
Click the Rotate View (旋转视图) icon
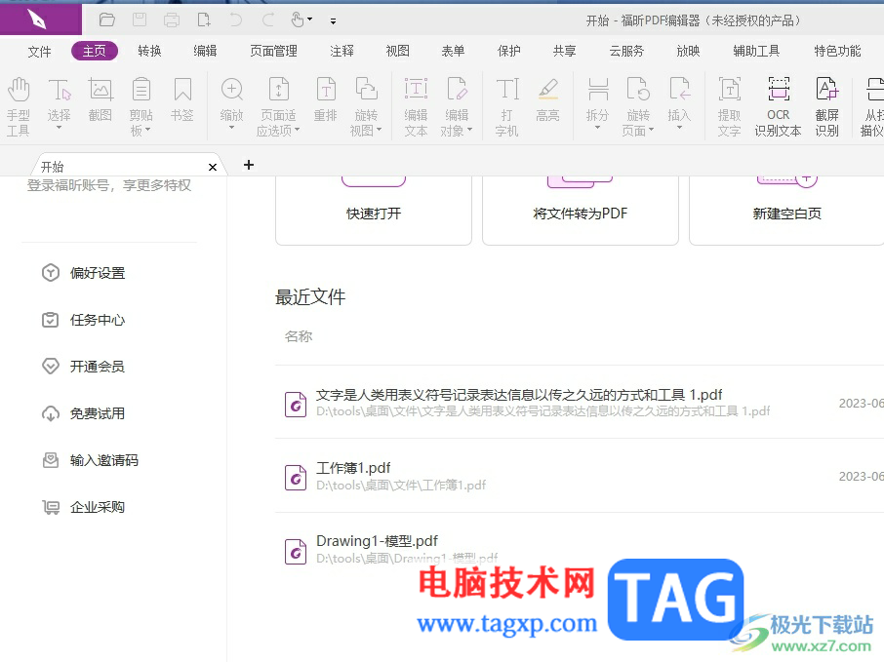(366, 90)
